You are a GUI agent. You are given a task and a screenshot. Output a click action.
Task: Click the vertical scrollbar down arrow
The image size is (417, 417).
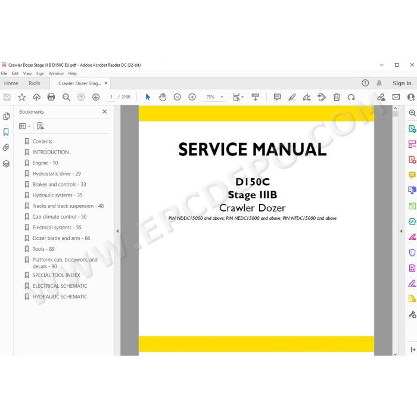coord(395,354)
